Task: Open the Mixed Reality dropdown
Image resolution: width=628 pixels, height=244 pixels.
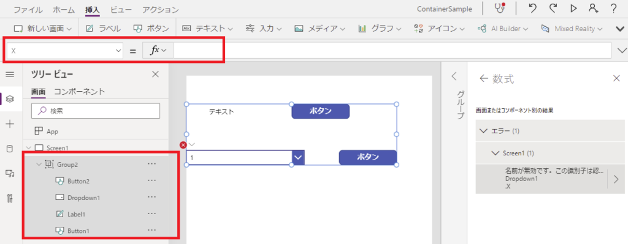Action: [x=572, y=29]
